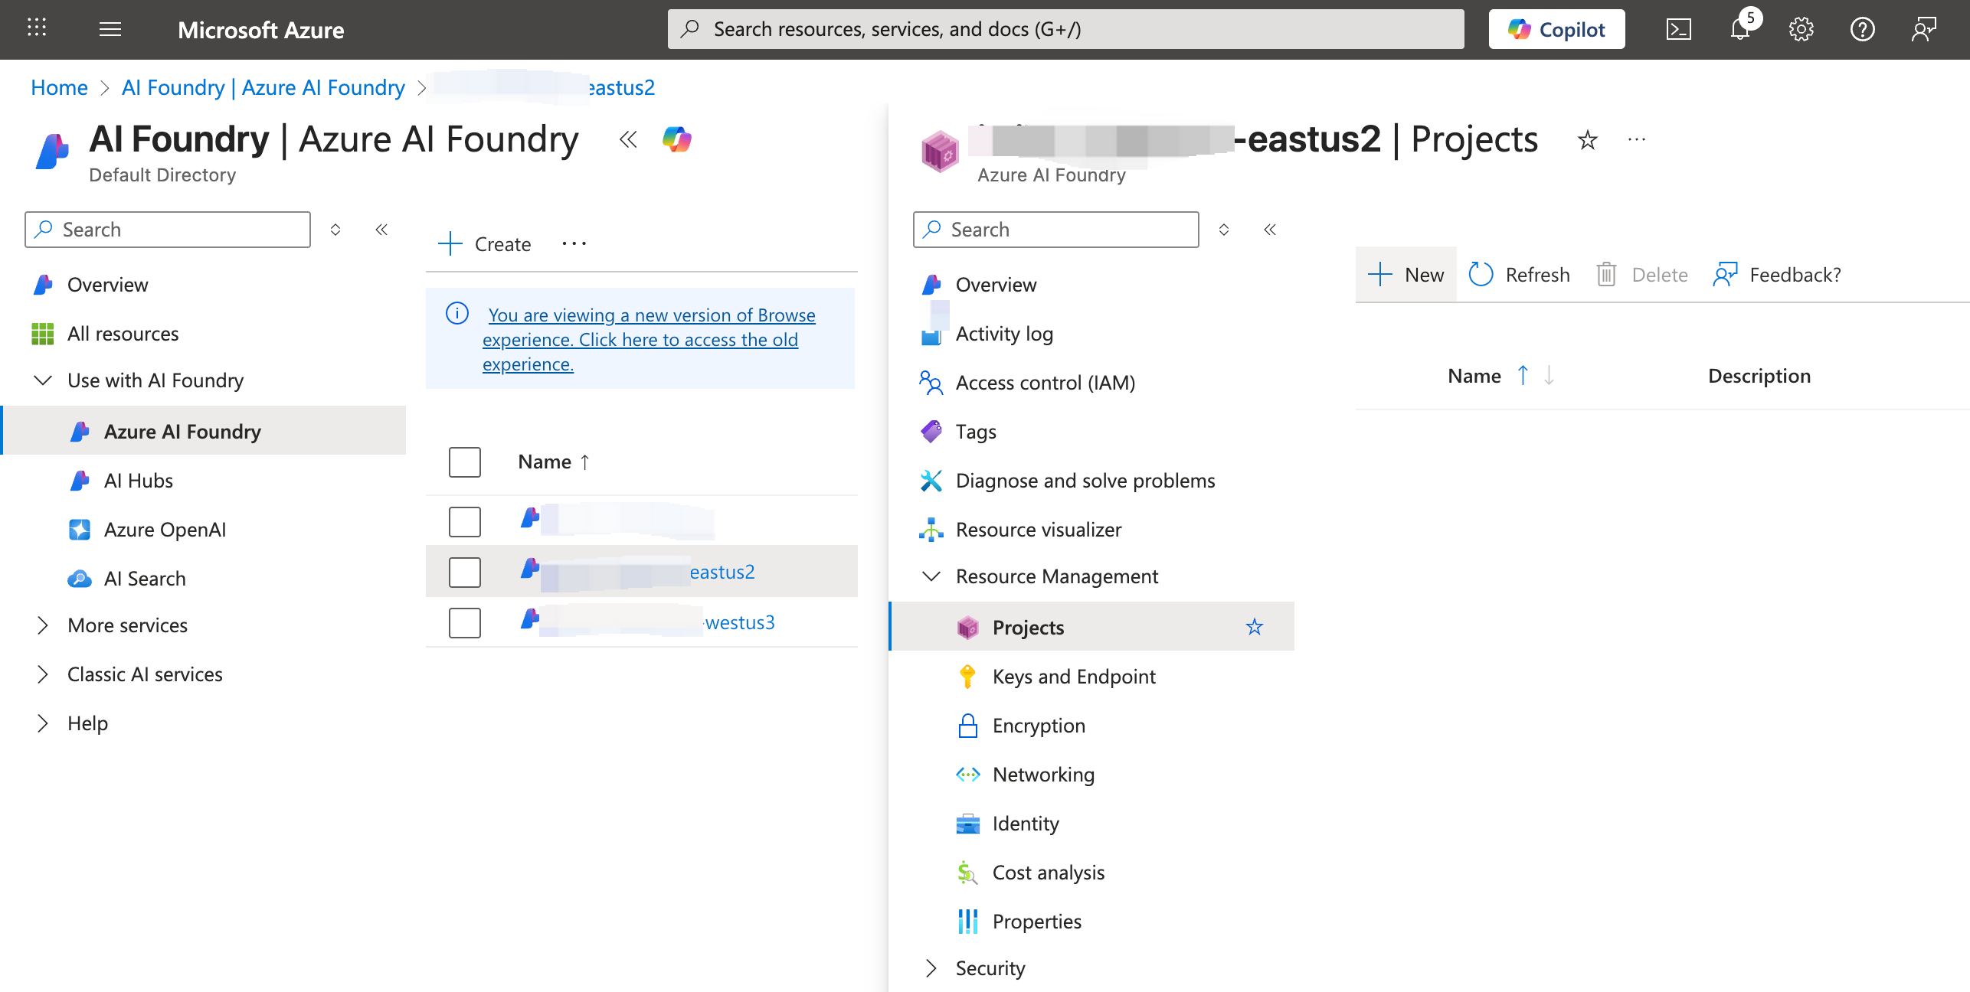
Task: Open portal settings gear icon
Action: (1801, 30)
